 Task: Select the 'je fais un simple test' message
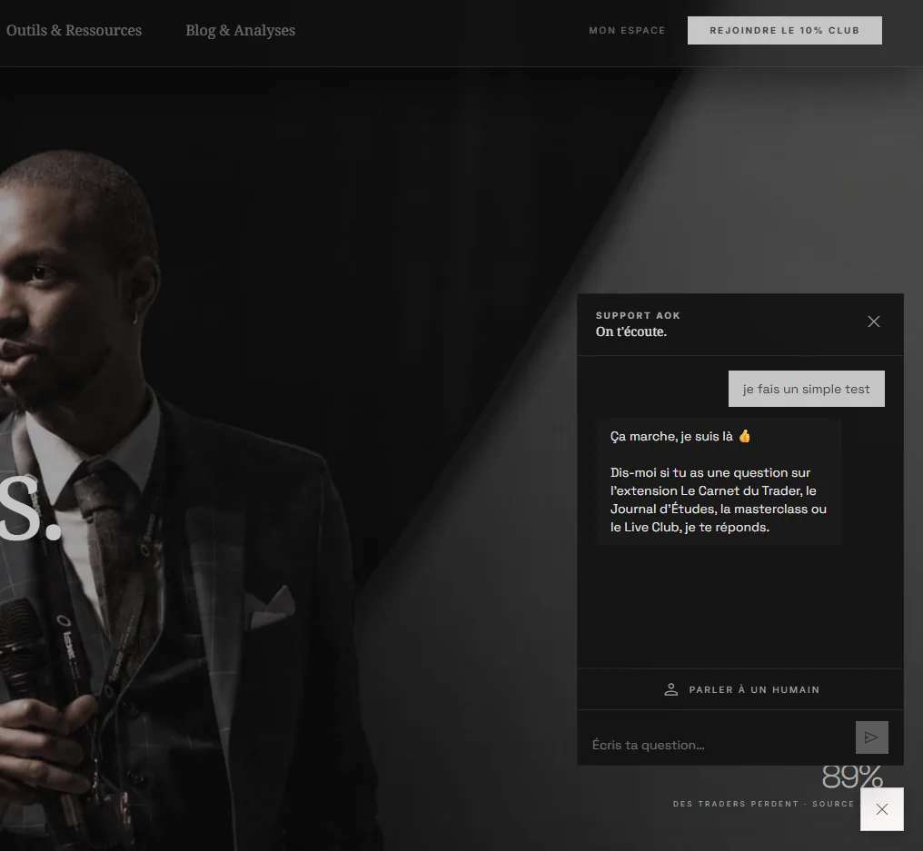[807, 389]
